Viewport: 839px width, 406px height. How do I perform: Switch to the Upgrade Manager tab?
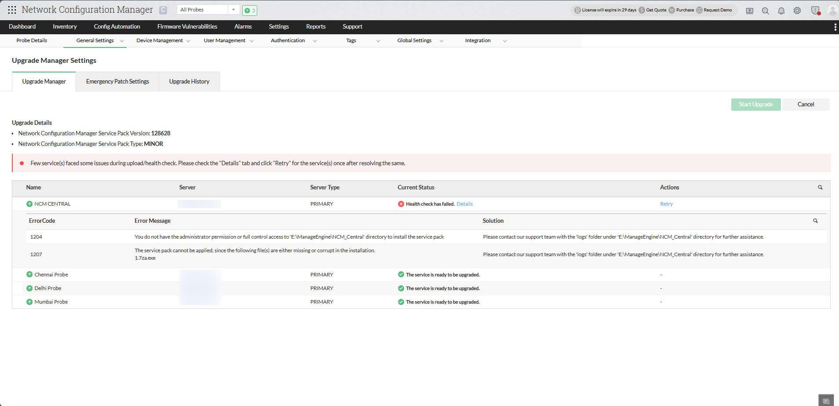[44, 82]
